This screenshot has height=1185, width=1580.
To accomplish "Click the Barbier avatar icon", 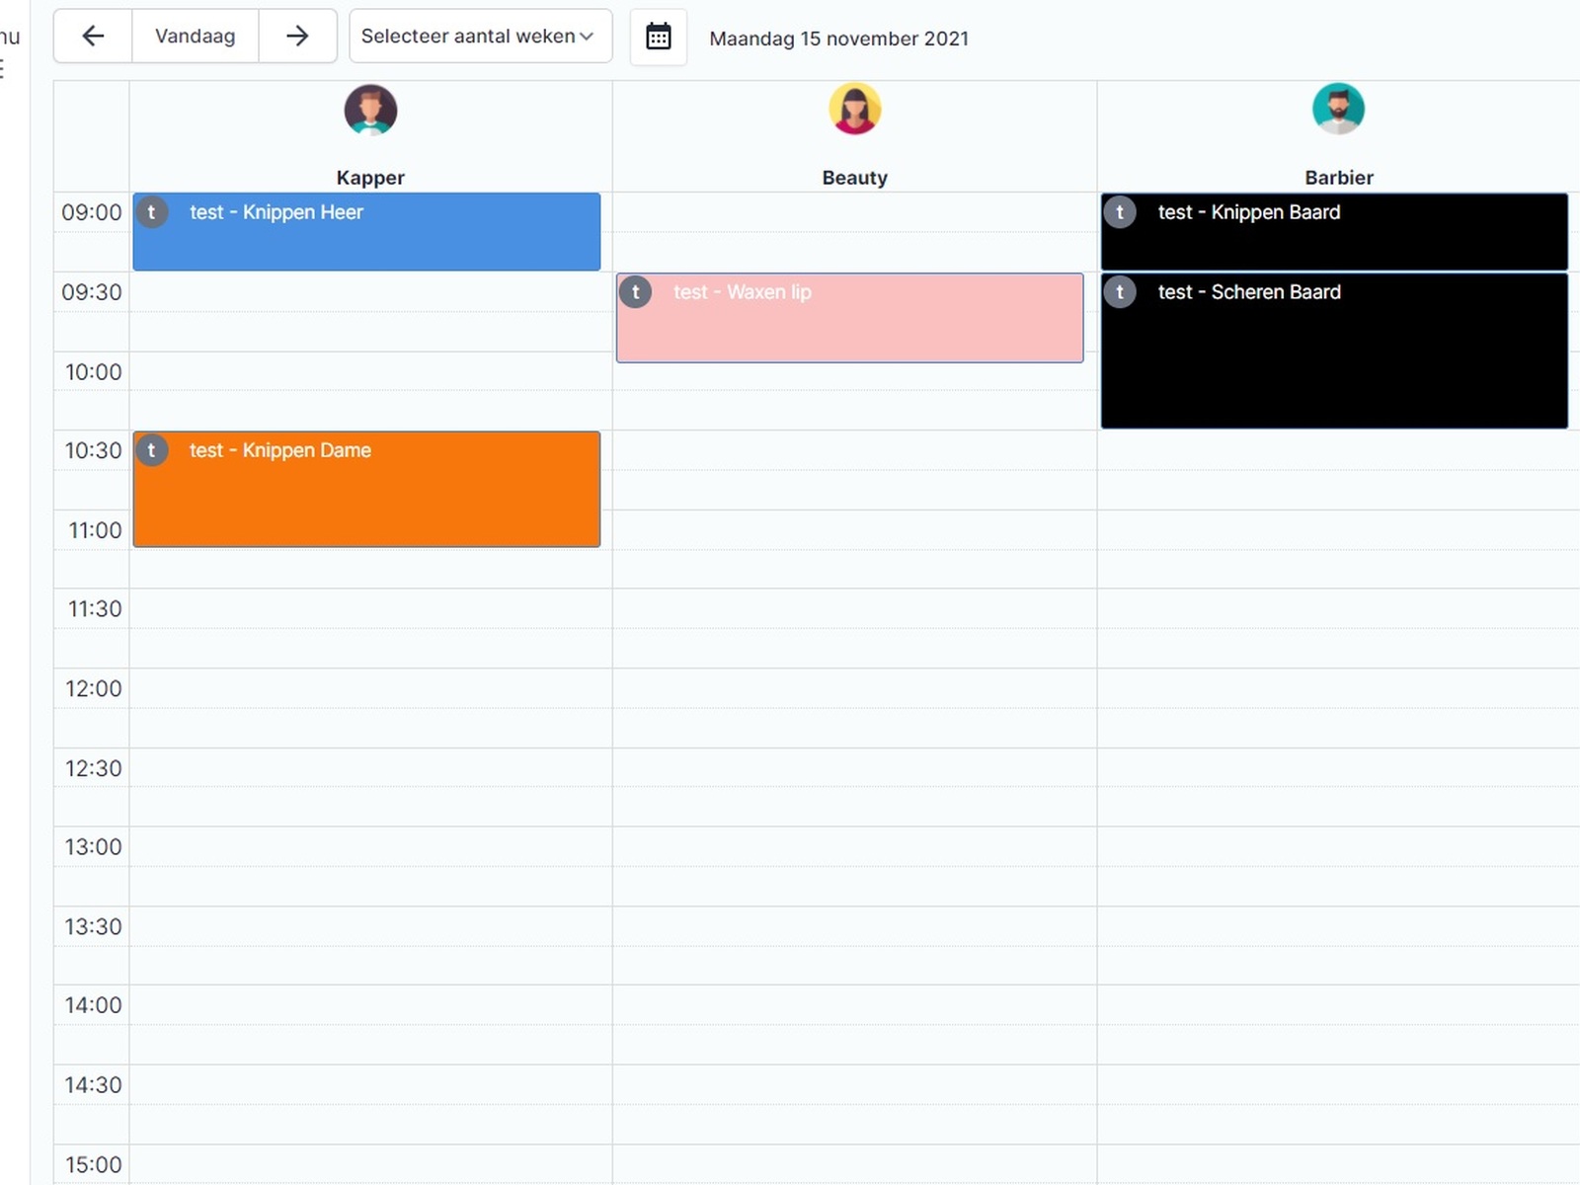I will (x=1338, y=109).
